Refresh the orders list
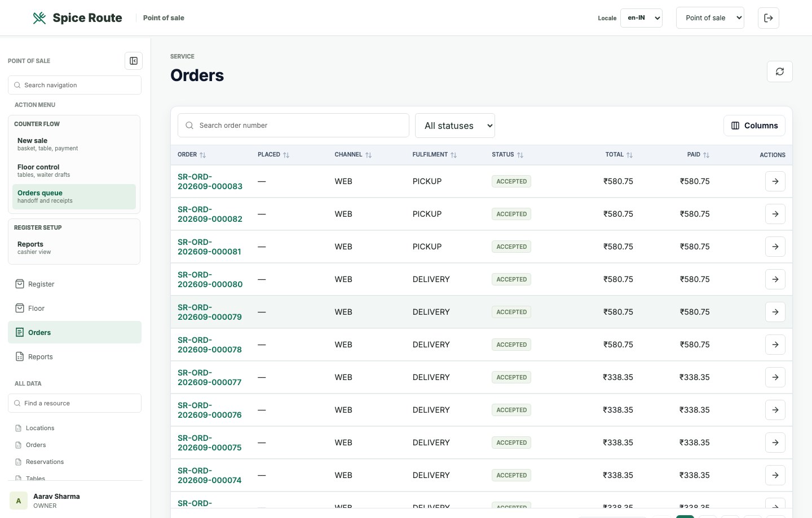The width and height of the screenshot is (812, 518). click(780, 72)
